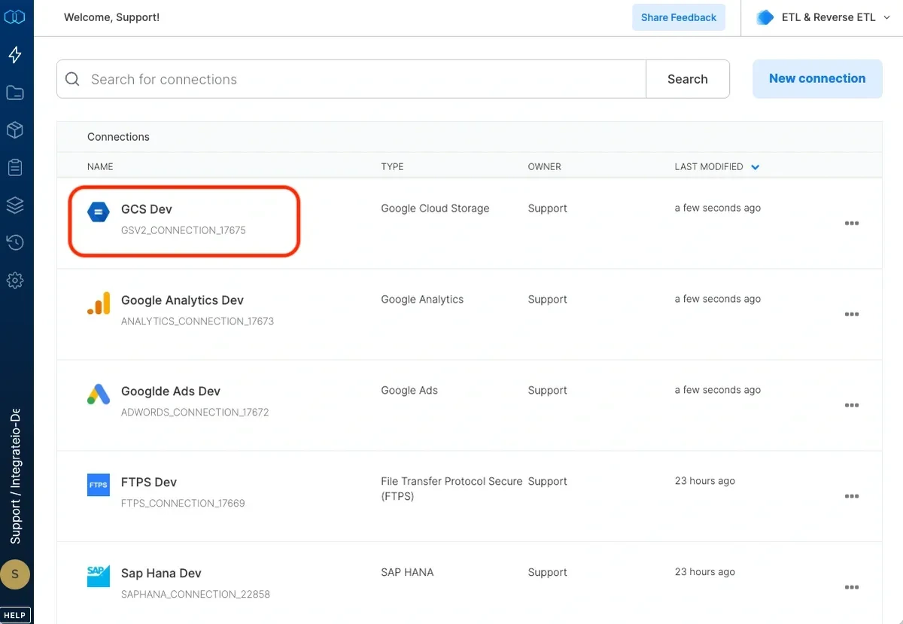Open the Google Analytics Dev row menu
Viewport: 903px width, 624px height.
[x=852, y=314]
